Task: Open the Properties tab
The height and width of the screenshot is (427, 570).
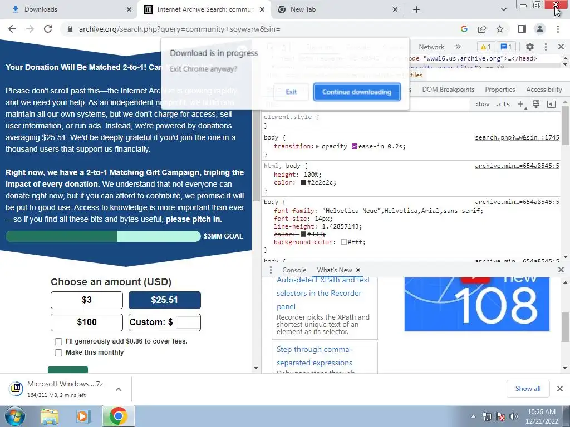Action: tap(500, 90)
